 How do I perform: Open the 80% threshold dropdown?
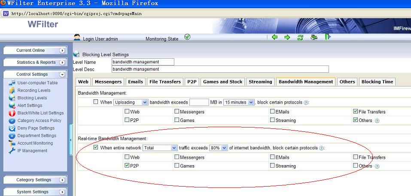point(218,148)
